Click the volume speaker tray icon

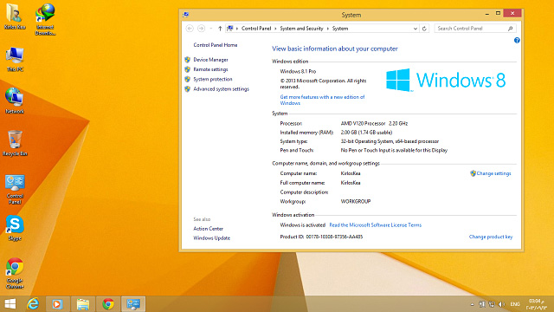(502, 304)
